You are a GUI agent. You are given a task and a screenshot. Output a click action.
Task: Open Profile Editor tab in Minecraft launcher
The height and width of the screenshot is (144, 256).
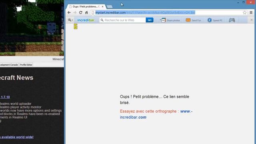26,65
